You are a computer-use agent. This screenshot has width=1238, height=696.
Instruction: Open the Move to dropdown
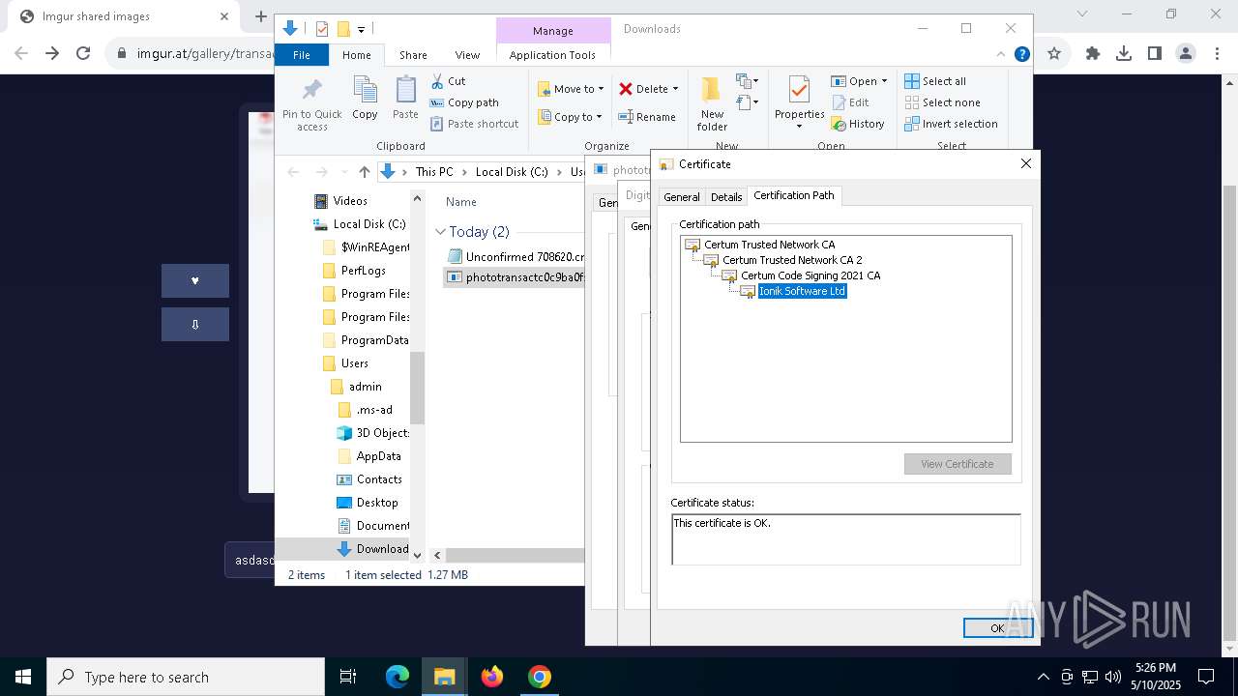pos(571,89)
